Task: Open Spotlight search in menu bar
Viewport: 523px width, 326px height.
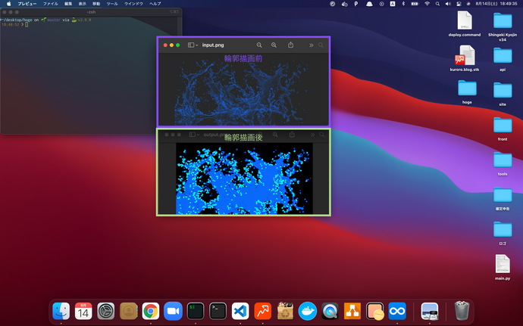Action: [x=437, y=4]
